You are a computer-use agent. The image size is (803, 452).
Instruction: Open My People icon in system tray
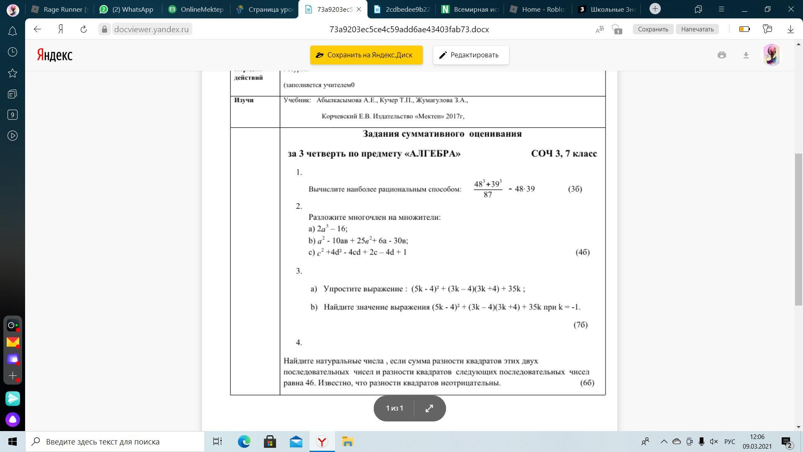pos(645,442)
